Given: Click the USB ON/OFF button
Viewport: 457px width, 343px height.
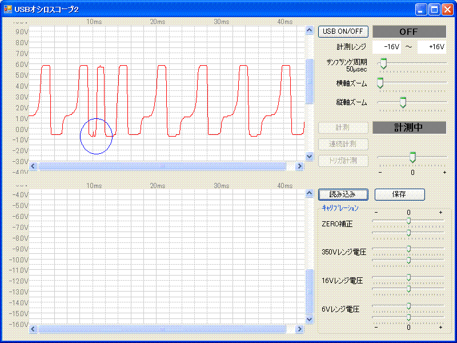Looking at the screenshot, I should [x=343, y=31].
